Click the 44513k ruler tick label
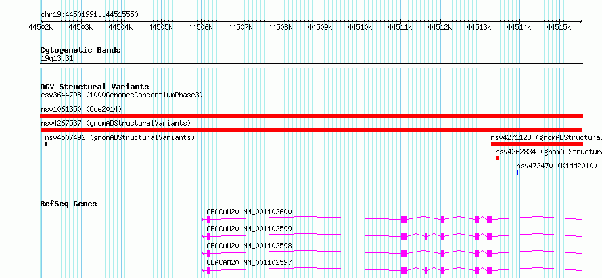 click(x=479, y=28)
